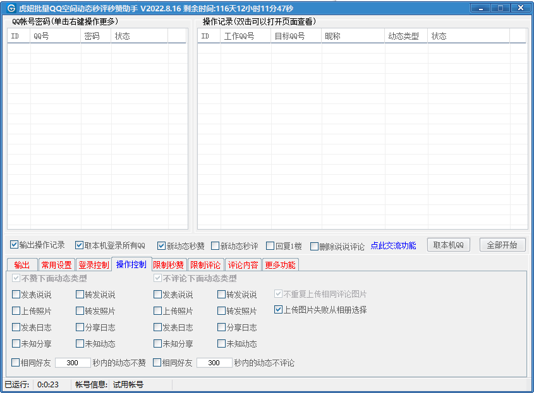Click QQ号 column header in account list
This screenshot has width=534, height=393.
pyautogui.click(x=56, y=36)
